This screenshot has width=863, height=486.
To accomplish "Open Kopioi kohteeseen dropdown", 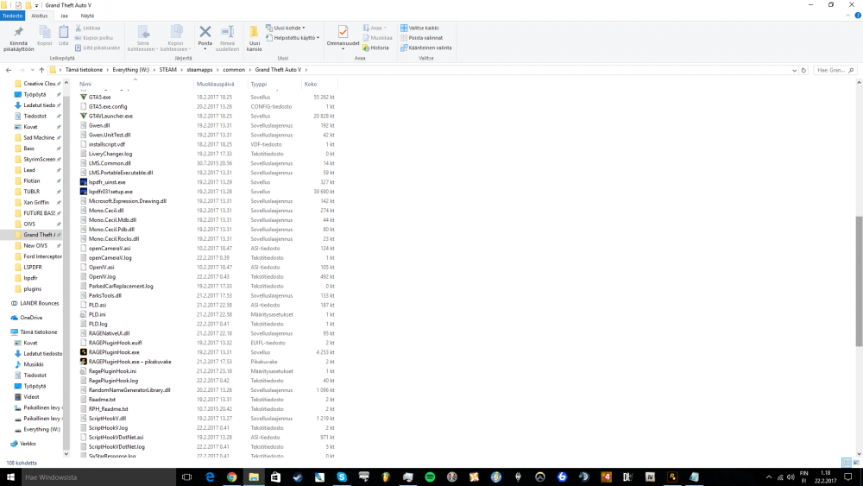I will [x=175, y=38].
